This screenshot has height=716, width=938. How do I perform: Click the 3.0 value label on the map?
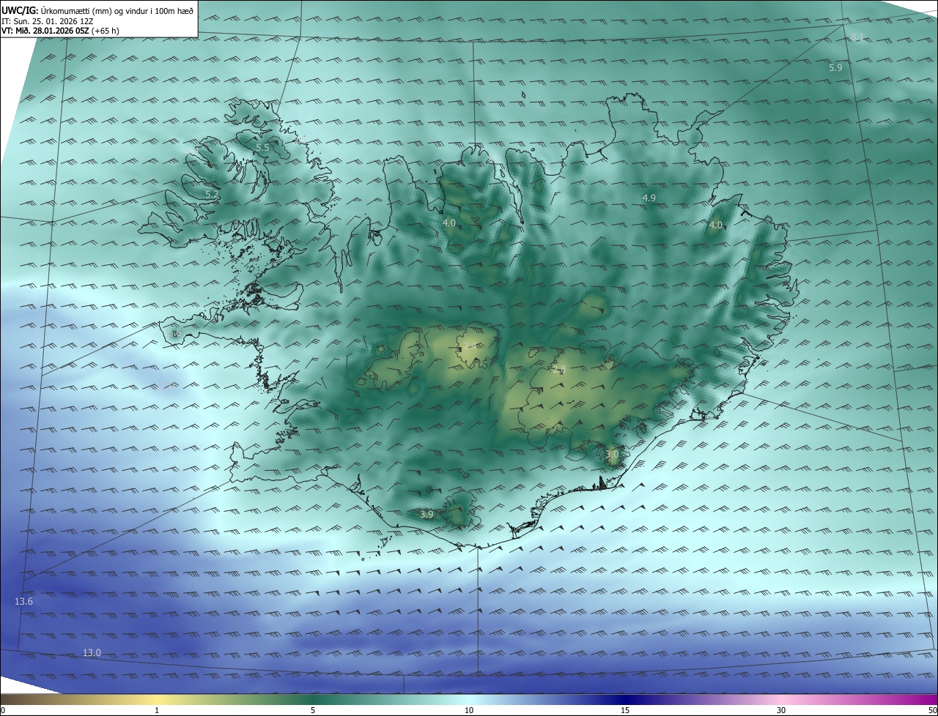pyautogui.click(x=613, y=455)
